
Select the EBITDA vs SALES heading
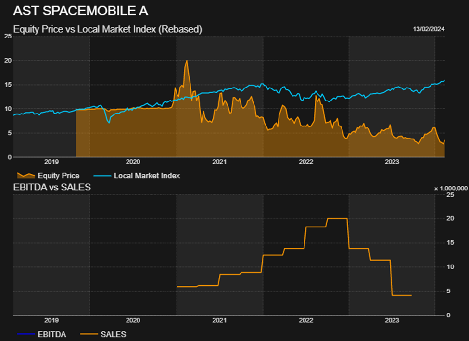click(52, 187)
